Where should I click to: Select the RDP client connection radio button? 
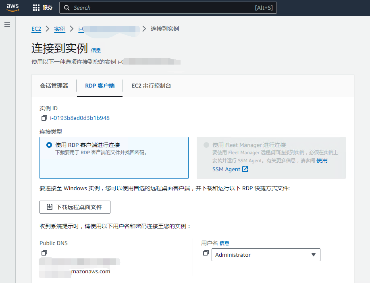click(49, 145)
